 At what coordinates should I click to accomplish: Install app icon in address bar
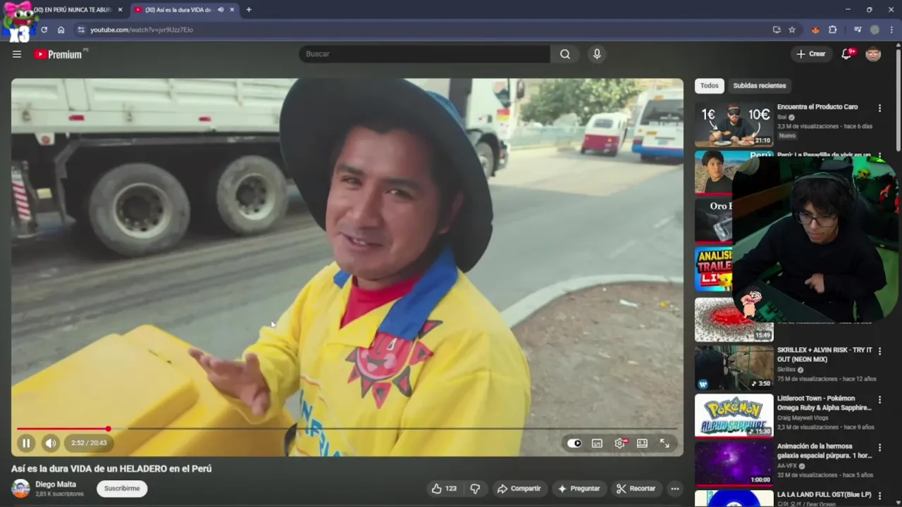[x=777, y=30]
